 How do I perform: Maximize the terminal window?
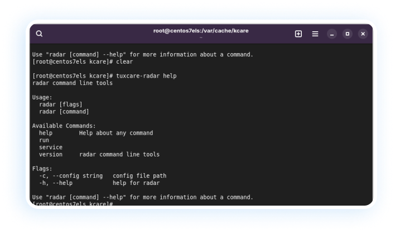coord(348,34)
